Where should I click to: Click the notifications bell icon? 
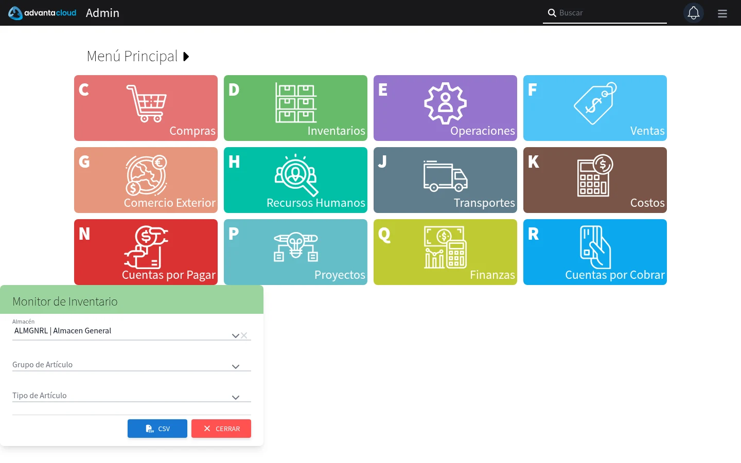pos(694,13)
